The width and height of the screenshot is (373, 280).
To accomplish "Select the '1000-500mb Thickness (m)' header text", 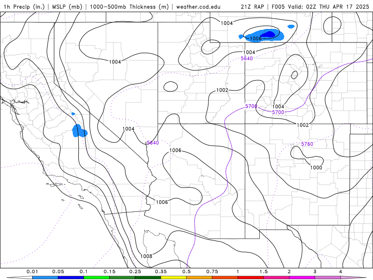I will (x=129, y=7).
